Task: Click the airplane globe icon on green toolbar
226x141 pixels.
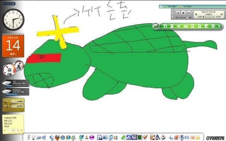Action: point(206,26)
